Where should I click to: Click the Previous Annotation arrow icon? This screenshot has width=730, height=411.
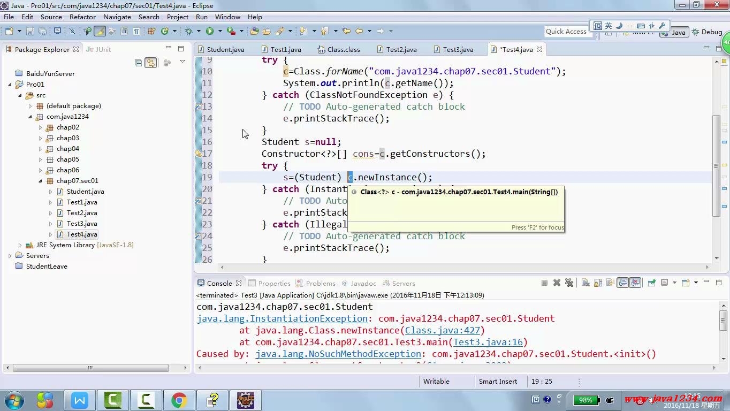point(324,31)
